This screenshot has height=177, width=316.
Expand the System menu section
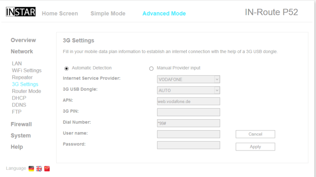[x=21, y=136]
